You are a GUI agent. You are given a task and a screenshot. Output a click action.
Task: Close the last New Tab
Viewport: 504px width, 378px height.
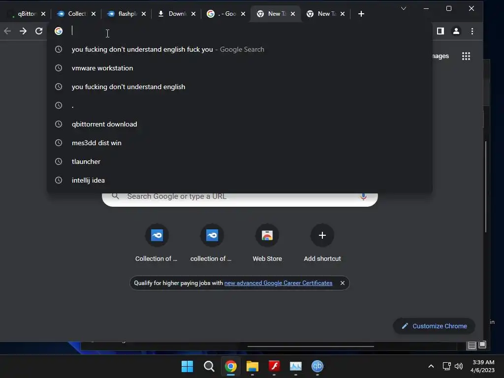(x=343, y=14)
